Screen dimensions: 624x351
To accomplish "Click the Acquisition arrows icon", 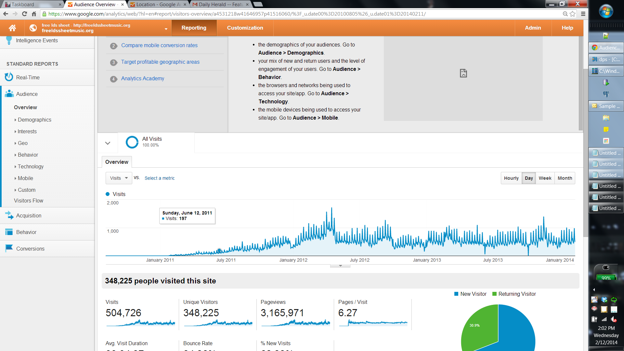I will 9,215.
